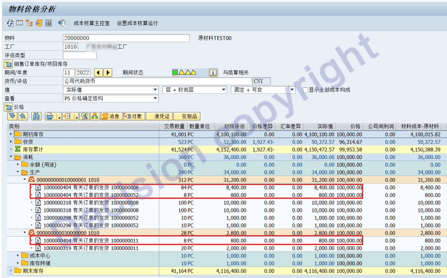Click the period field showing 11

(x=69, y=73)
